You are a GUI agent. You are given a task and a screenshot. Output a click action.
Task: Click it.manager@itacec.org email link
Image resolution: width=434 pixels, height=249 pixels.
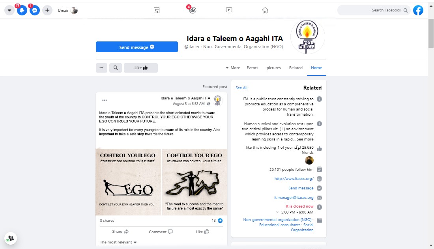coord(294,197)
